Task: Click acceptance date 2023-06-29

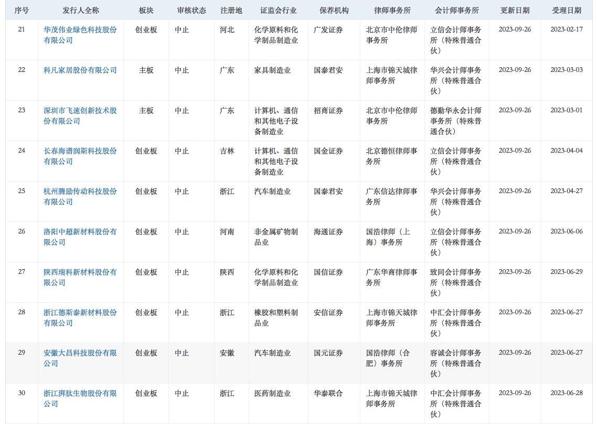Action: (x=567, y=271)
